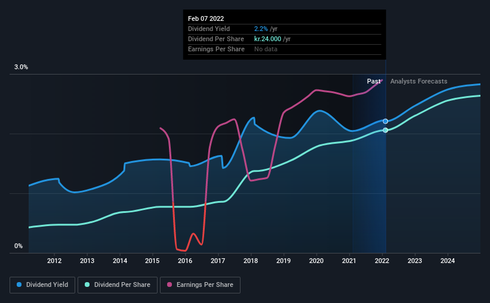Click the kr.24.000 dividend per share value
The image size is (490, 303).
pos(267,39)
